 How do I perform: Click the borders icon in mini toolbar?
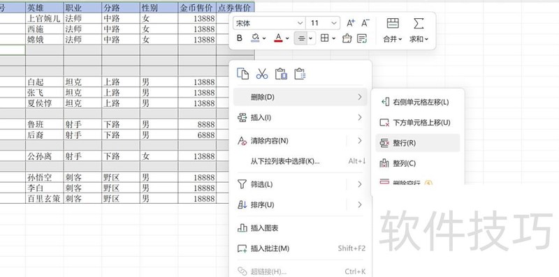tap(324, 38)
